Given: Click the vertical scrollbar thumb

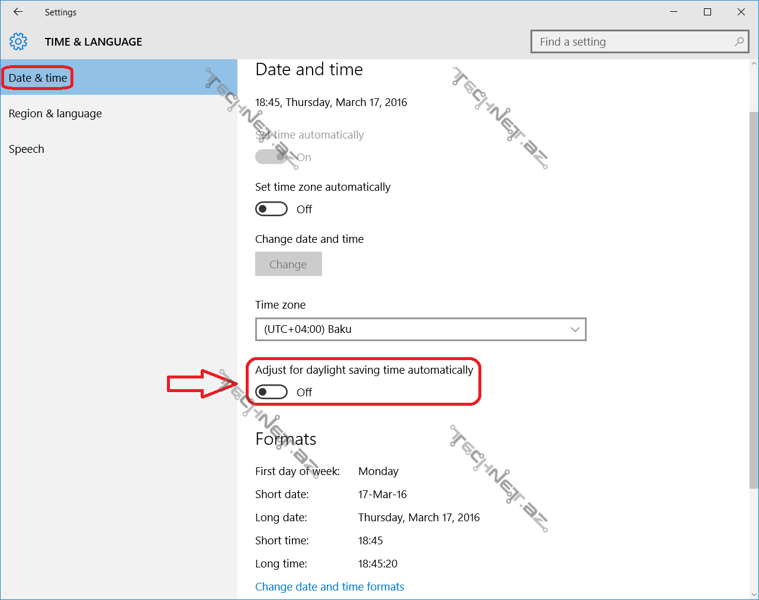Looking at the screenshot, I should tap(754, 296).
